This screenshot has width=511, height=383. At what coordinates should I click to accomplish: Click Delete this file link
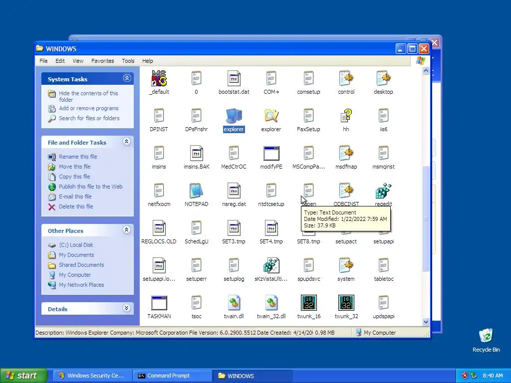(x=76, y=206)
